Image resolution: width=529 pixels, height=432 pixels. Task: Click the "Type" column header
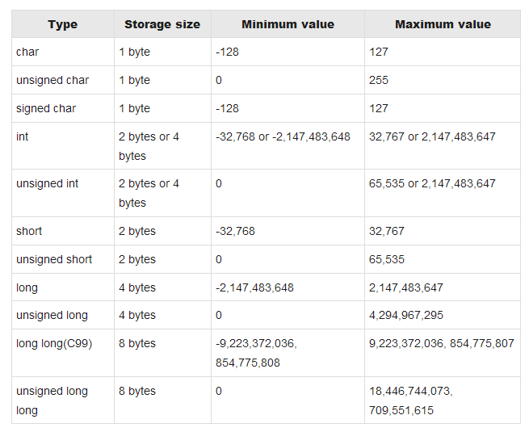click(62, 24)
